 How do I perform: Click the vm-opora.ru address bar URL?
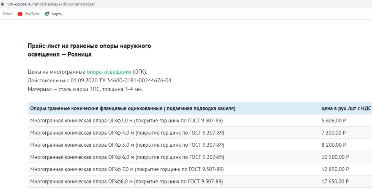pos(51,4)
